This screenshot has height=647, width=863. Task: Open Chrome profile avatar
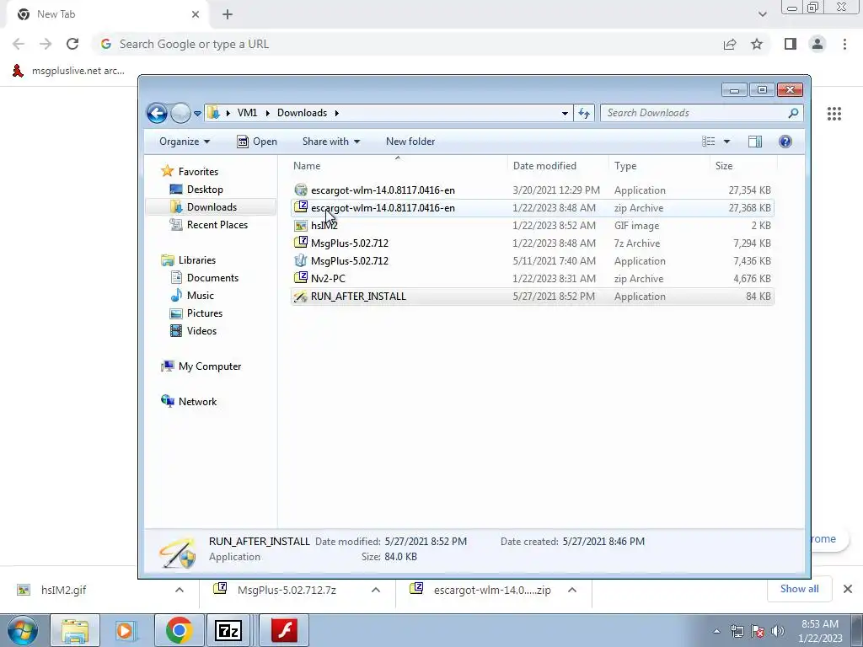(817, 44)
